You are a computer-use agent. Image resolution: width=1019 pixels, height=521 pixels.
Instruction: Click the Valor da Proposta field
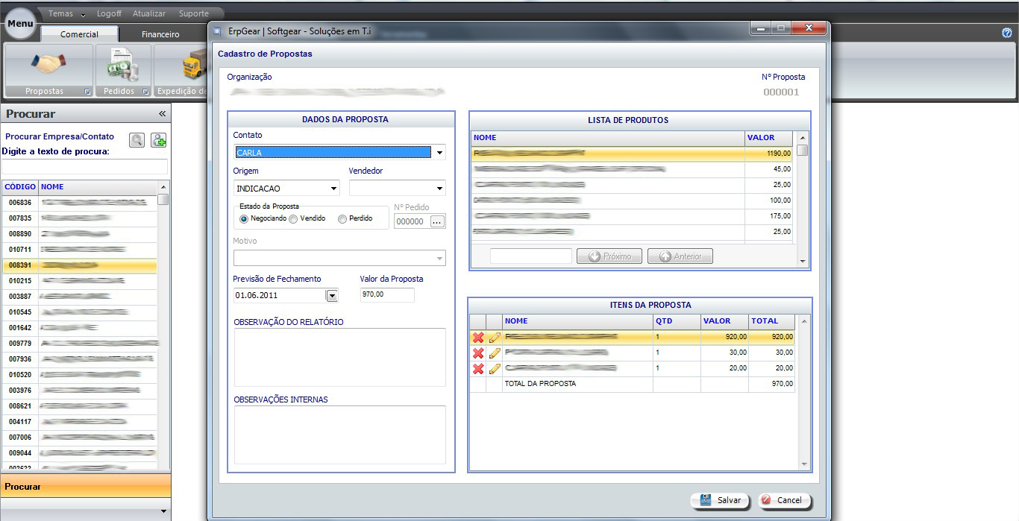click(x=386, y=295)
